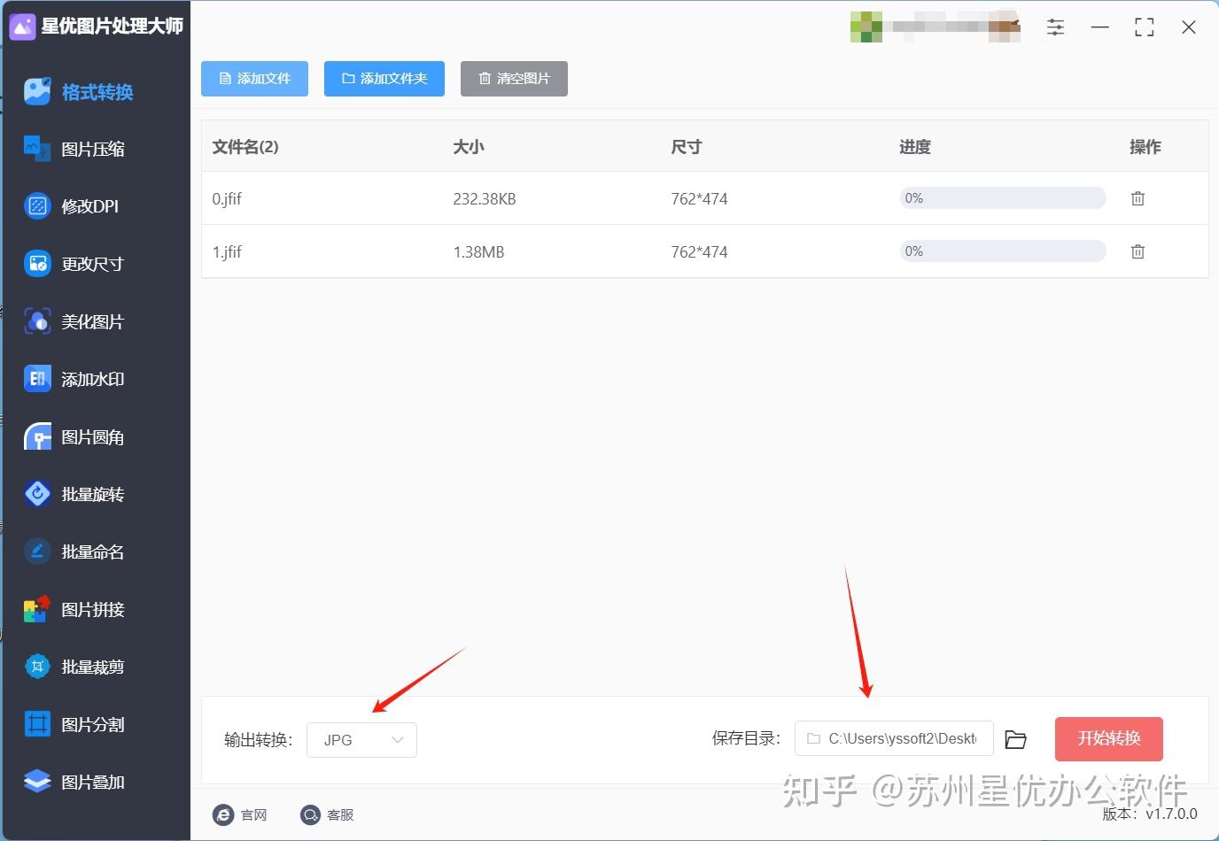Click the save directory path input field
The width and height of the screenshot is (1219, 841).
[x=894, y=738]
